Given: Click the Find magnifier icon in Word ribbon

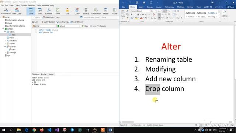Looking at the screenshot, I should (x=225, y=12).
